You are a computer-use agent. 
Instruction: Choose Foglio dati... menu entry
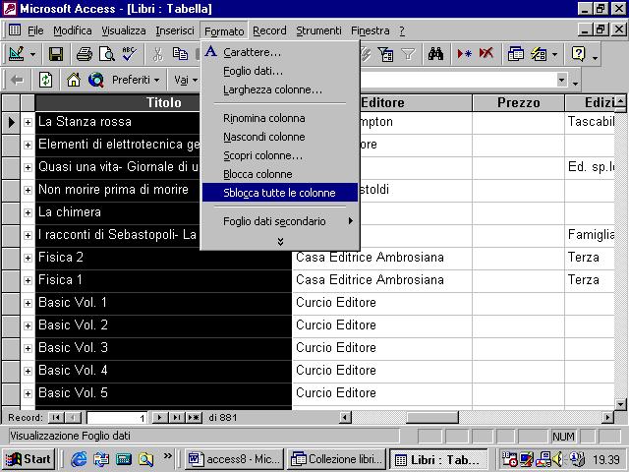[x=280, y=71]
